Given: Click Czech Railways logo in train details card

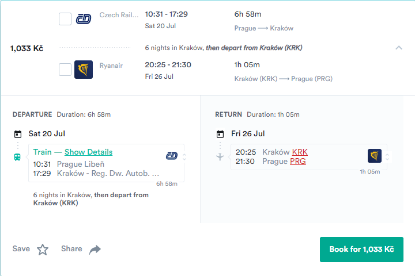Looking at the screenshot, I should tap(172, 156).
